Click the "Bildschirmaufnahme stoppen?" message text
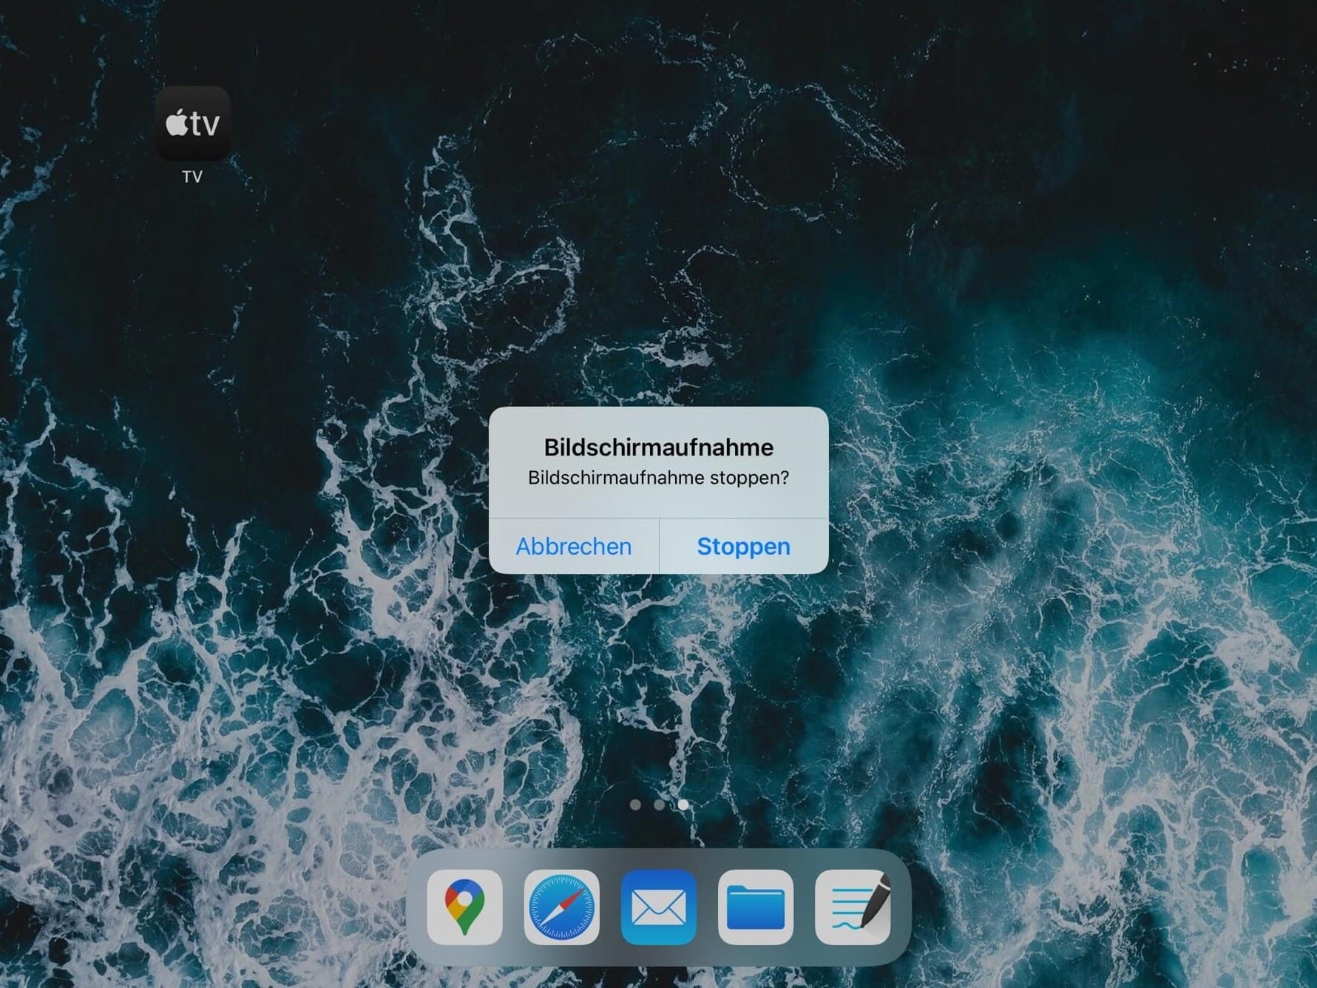 [x=658, y=478]
